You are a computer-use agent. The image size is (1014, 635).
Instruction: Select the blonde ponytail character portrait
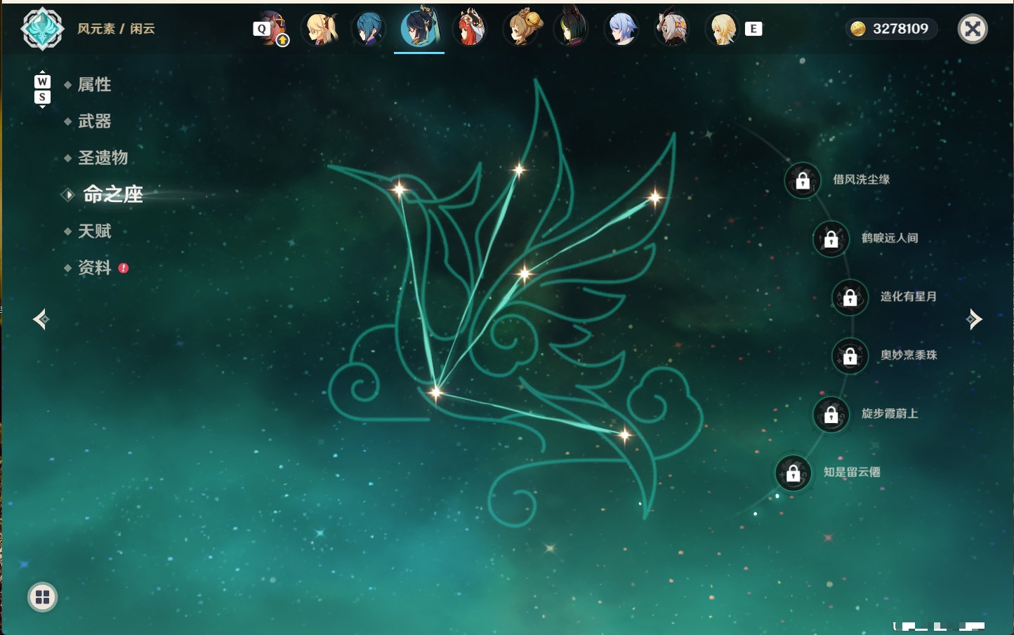coord(320,29)
